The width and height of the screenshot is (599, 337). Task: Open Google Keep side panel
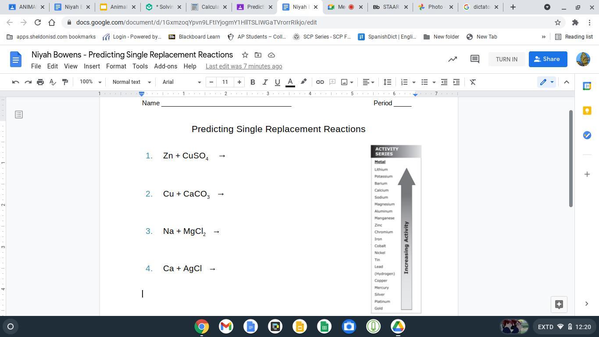click(x=587, y=111)
